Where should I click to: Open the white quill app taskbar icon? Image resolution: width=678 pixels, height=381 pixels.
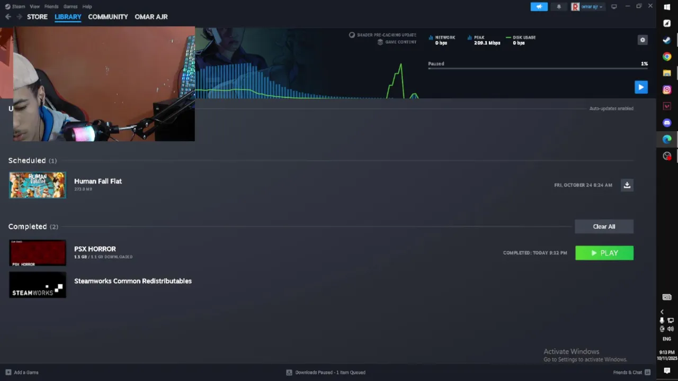[x=667, y=23]
